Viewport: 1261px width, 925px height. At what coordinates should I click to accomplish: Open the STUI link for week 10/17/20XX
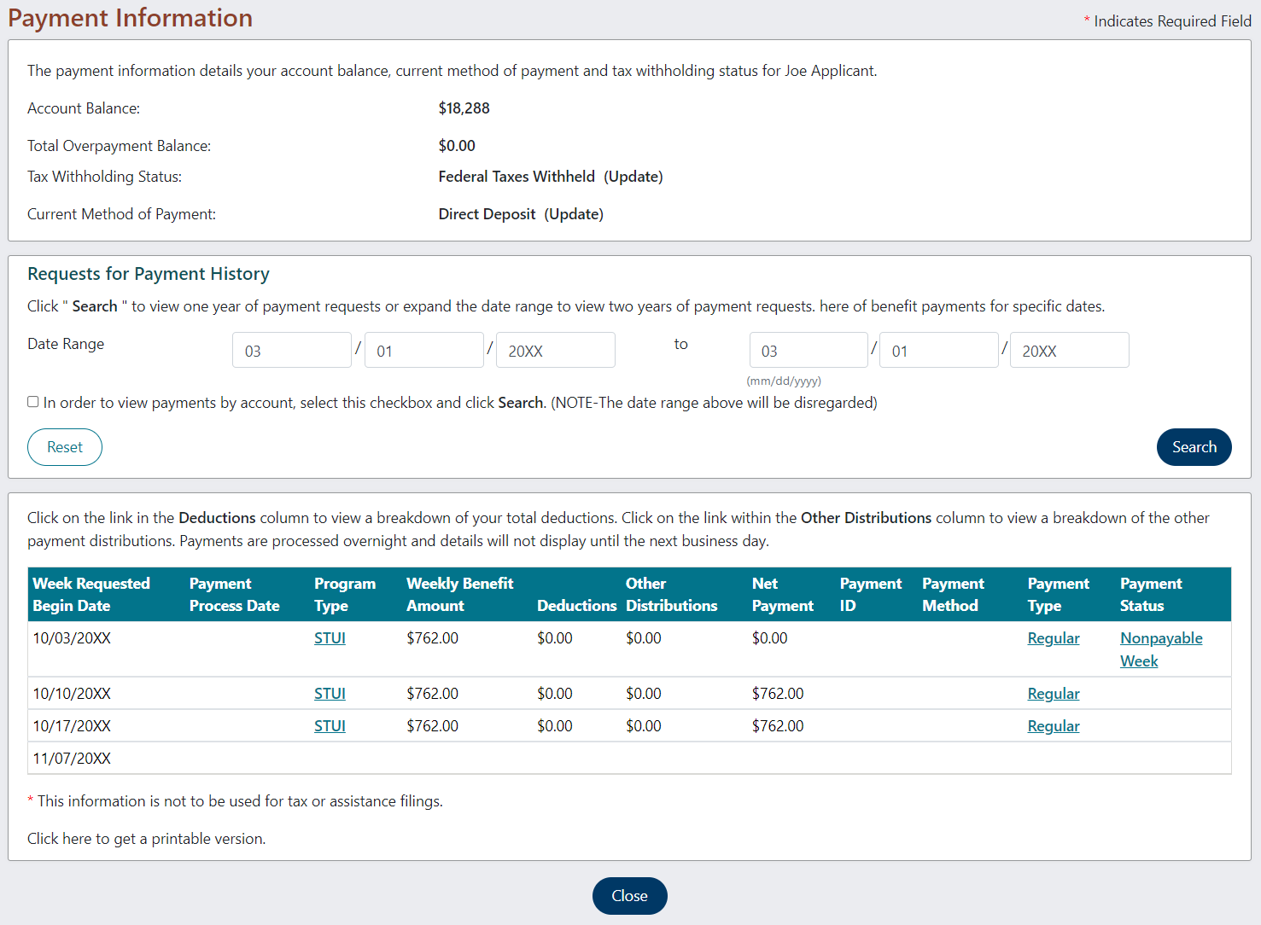(x=330, y=725)
